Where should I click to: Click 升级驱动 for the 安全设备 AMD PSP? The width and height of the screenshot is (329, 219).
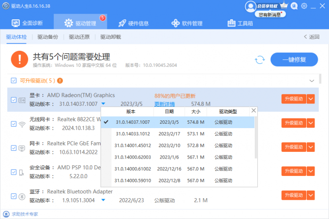[x=294, y=171]
